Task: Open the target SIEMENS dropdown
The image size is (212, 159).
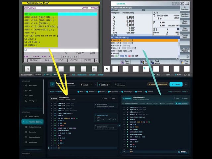Action: (x=105, y=84)
